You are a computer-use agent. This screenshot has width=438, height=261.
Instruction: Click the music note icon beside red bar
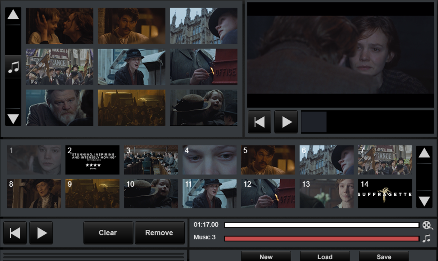427,238
